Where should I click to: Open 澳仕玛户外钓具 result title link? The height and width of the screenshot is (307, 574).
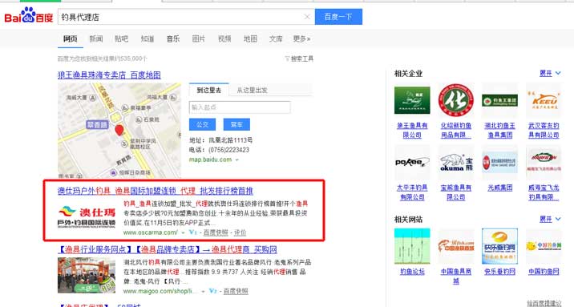[156, 191]
